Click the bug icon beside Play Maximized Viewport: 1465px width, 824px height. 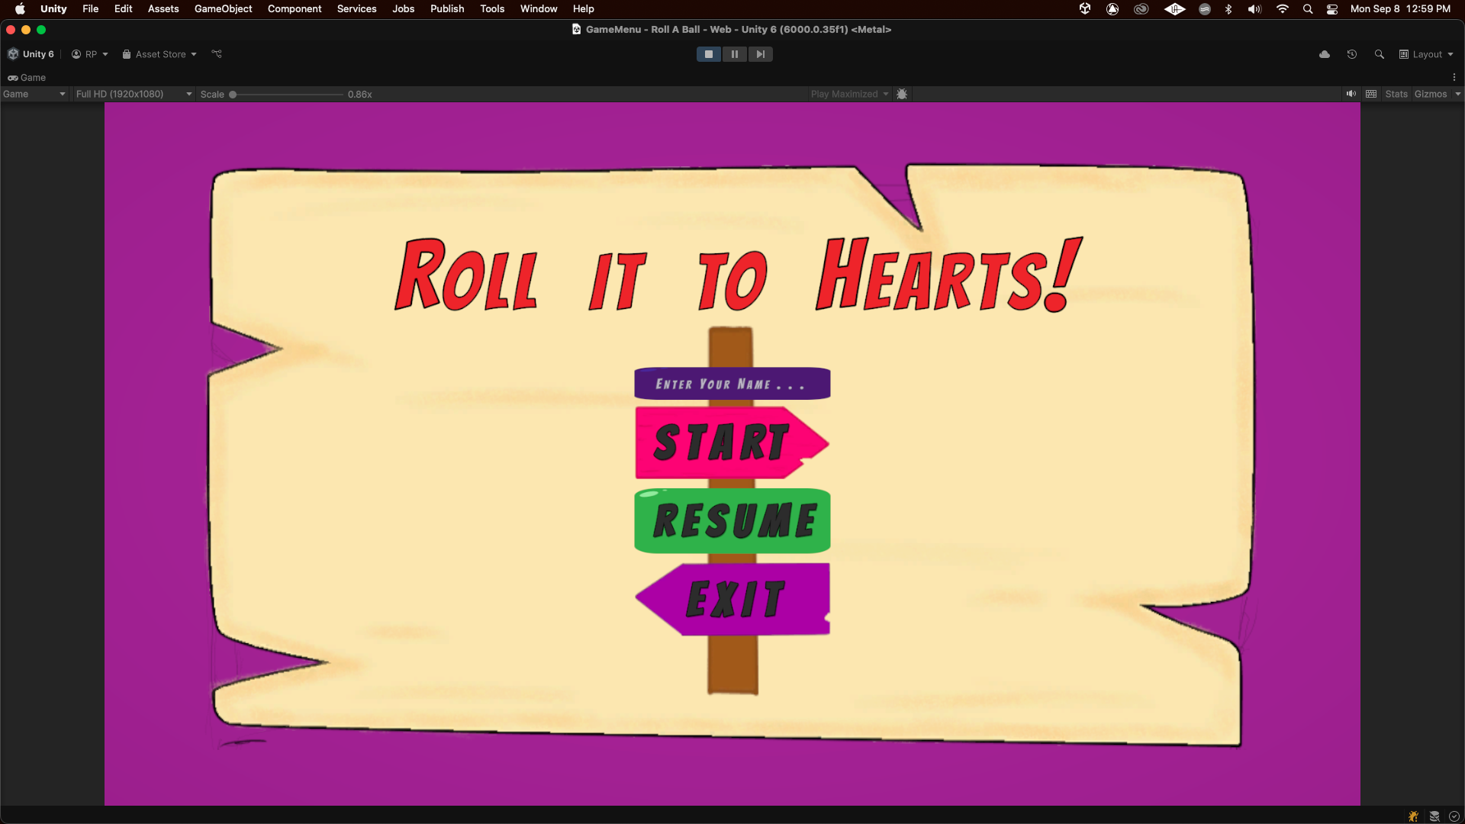coord(902,94)
